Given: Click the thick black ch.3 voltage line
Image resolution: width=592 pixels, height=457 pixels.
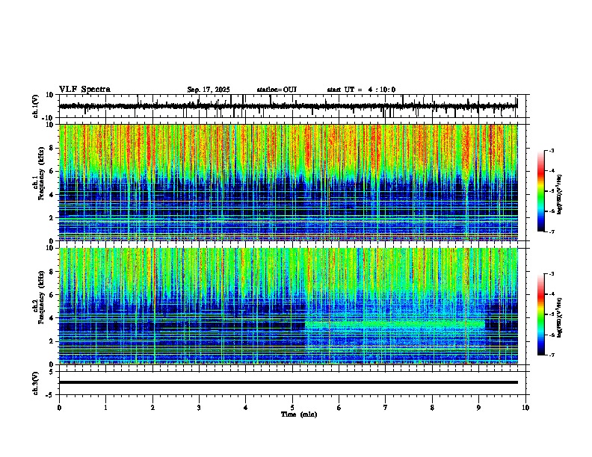Looking at the screenshot, I should pos(289,382).
